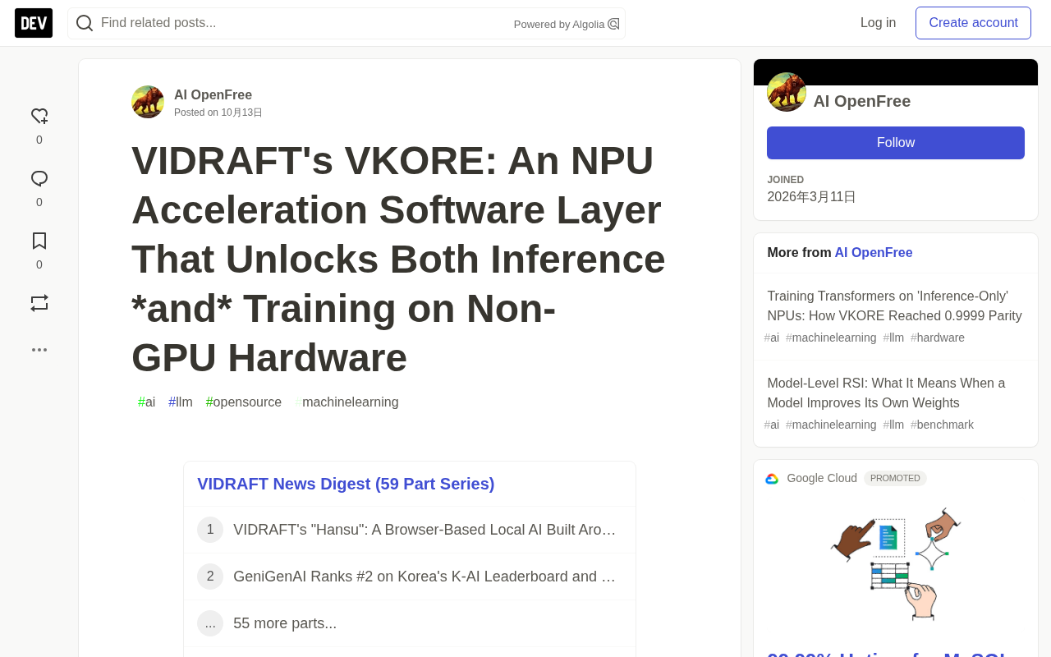Click the Google Cloud advertiser name
This screenshot has height=657, width=1051.
coord(822,478)
